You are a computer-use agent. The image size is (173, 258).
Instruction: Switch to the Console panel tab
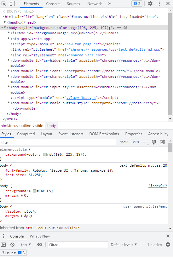(53, 3)
